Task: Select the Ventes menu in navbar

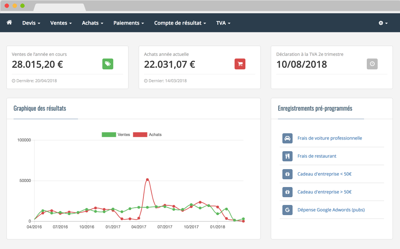Action: (61, 23)
